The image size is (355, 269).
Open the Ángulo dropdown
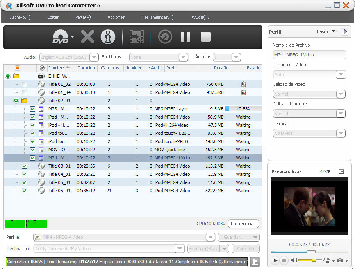pos(236,57)
